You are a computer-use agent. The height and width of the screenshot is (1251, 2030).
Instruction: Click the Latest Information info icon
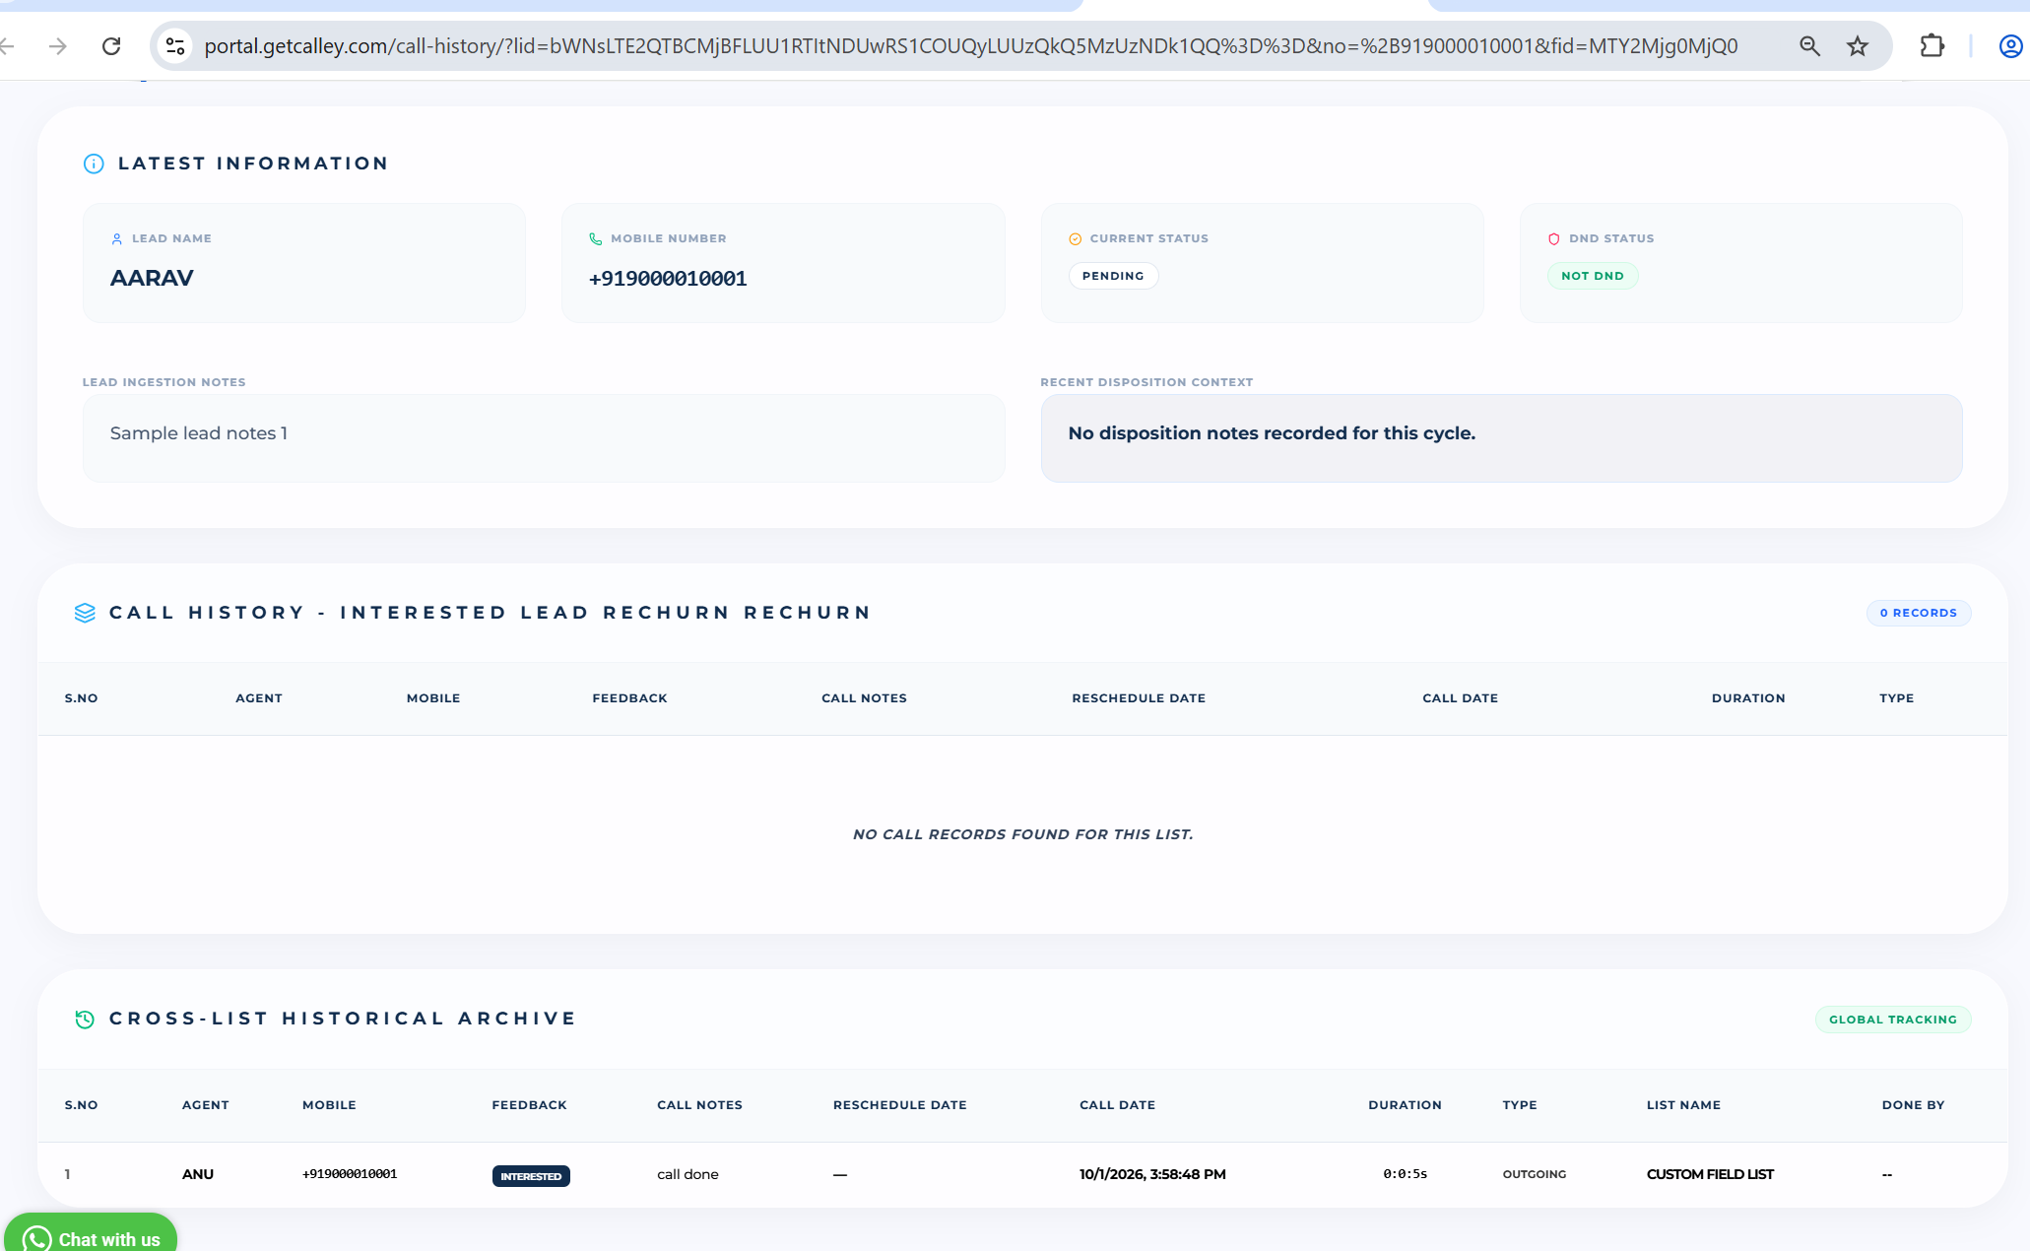tap(94, 164)
